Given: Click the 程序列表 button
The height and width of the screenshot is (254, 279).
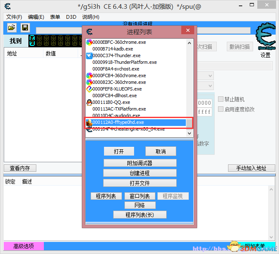Looking at the screenshot, I should (x=106, y=196).
